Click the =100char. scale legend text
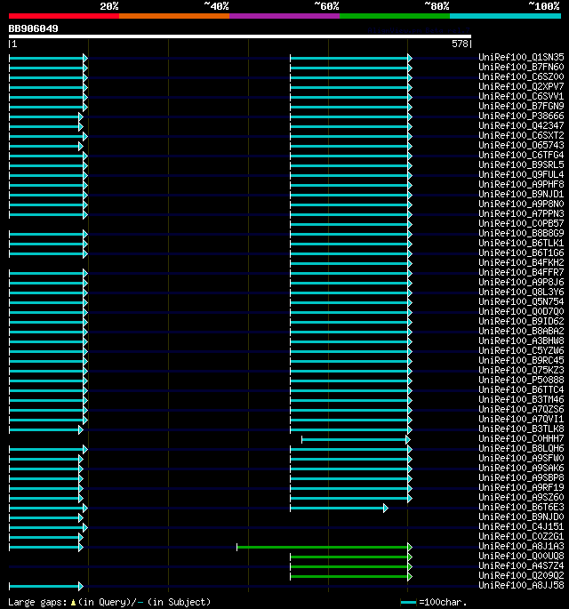The width and height of the screenshot is (569, 609). coord(443,603)
